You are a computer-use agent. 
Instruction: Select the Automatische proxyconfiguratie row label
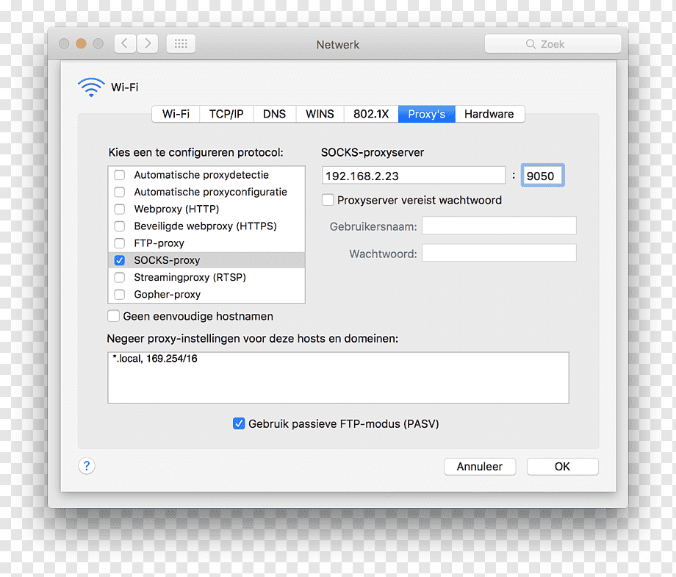click(x=210, y=192)
